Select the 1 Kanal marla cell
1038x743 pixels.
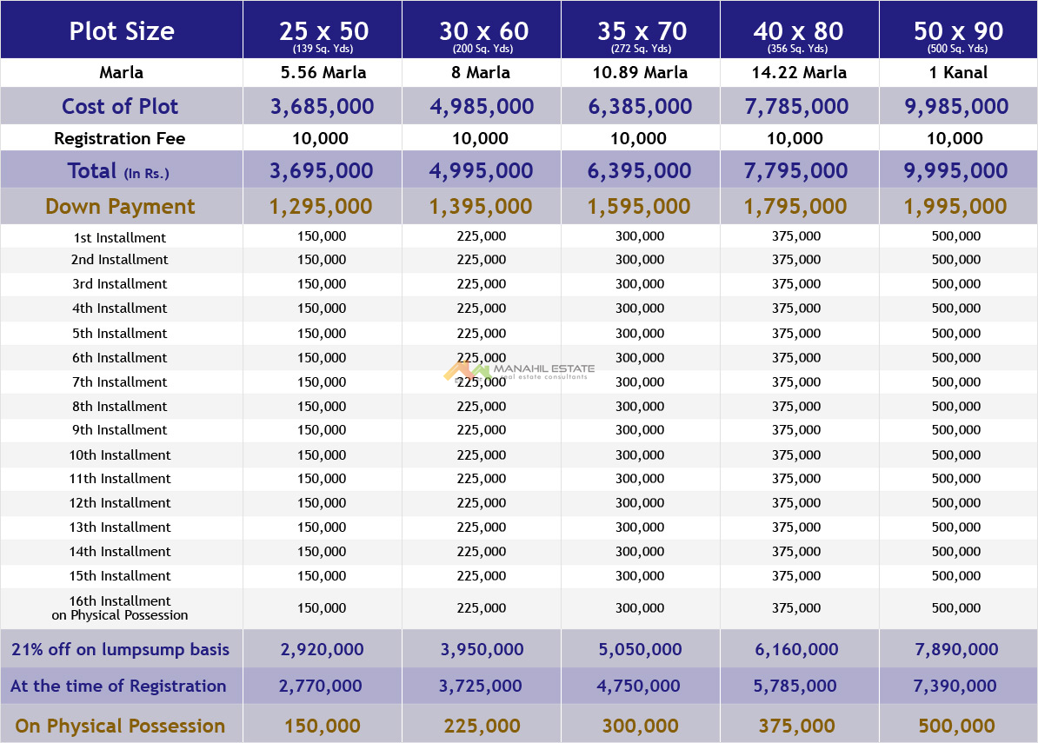(958, 73)
